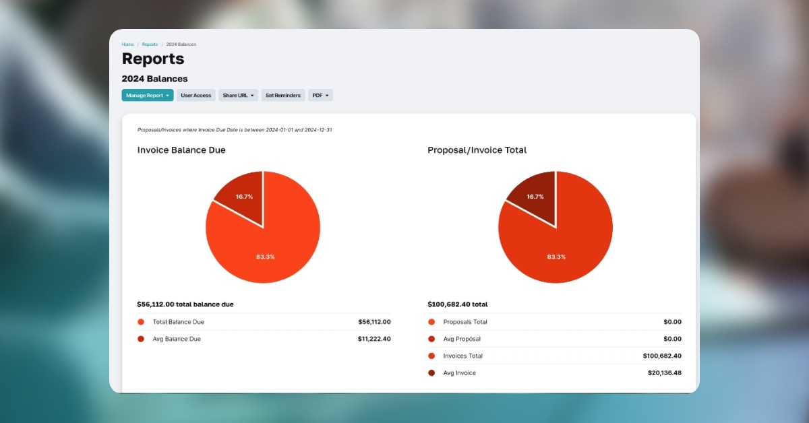Select the Avg Invoice label

pyautogui.click(x=460, y=372)
